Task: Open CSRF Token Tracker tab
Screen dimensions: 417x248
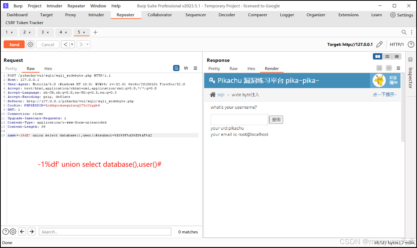Action: pyautogui.click(x=24, y=22)
